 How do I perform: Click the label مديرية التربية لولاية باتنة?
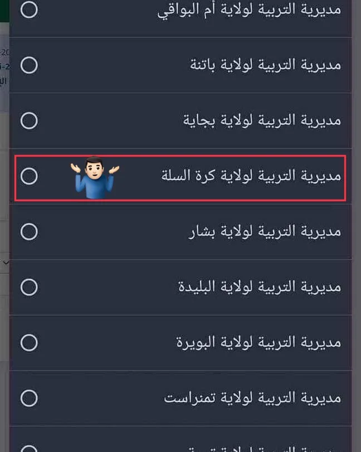coord(265,65)
